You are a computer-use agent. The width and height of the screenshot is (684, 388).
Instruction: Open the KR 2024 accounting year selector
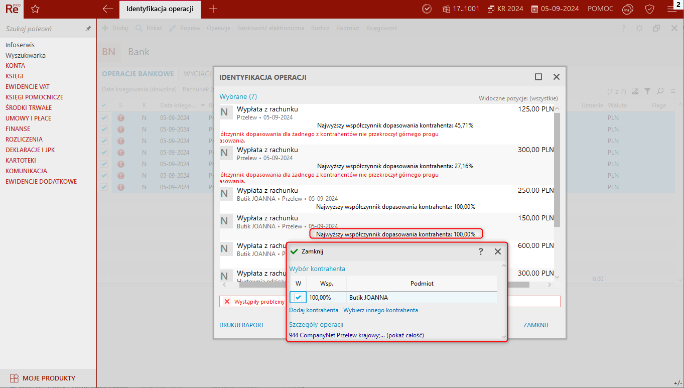pyautogui.click(x=505, y=9)
